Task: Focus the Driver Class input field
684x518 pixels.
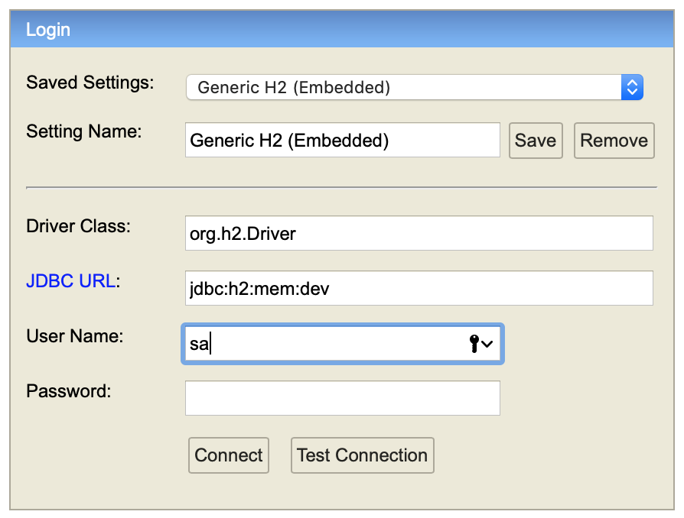Action: [419, 233]
